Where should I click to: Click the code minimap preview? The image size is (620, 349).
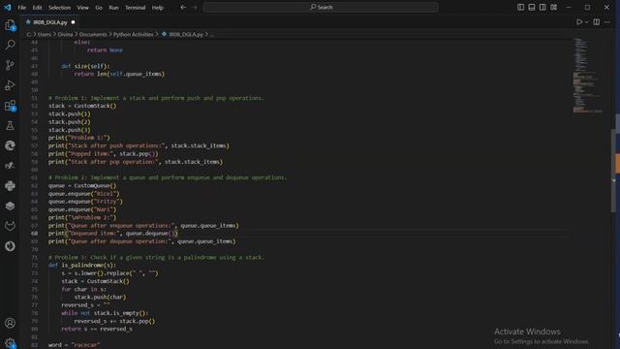[x=588, y=76]
